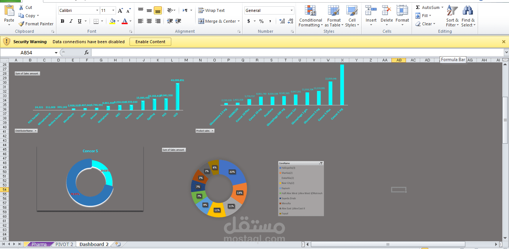
Task: Click the Insert Function fx icon
Action: [x=87, y=52]
